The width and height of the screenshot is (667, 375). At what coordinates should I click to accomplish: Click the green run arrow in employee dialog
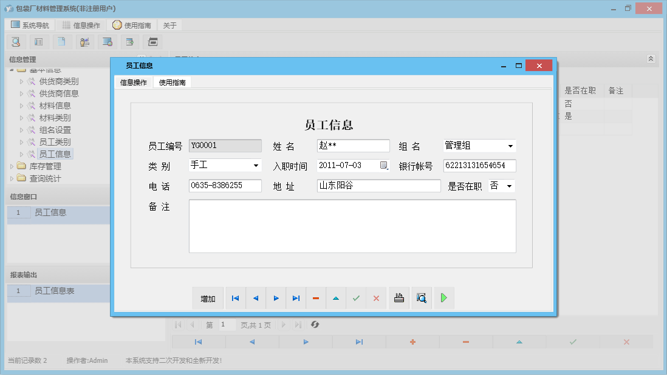(443, 297)
